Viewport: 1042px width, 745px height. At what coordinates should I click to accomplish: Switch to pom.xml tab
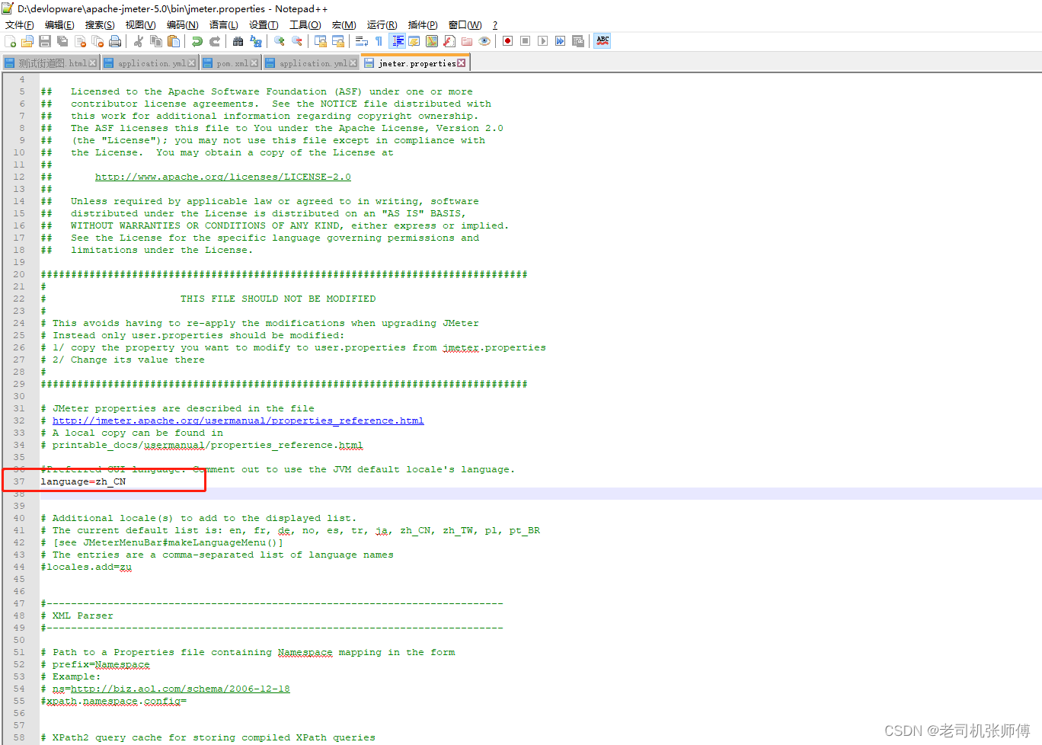click(231, 63)
